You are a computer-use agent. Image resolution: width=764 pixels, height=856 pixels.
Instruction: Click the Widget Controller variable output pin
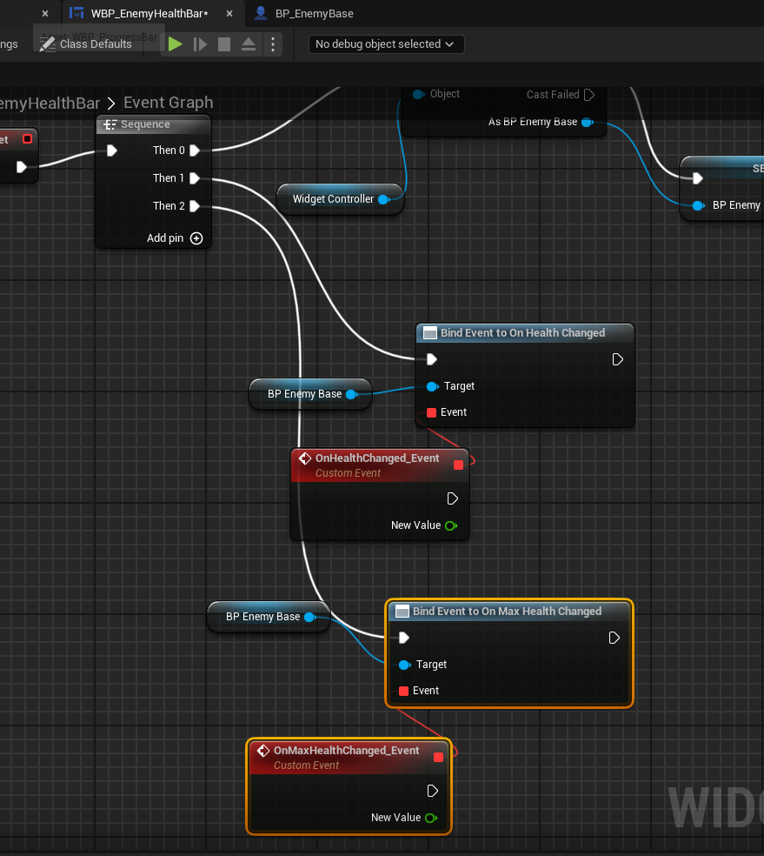pyautogui.click(x=384, y=200)
